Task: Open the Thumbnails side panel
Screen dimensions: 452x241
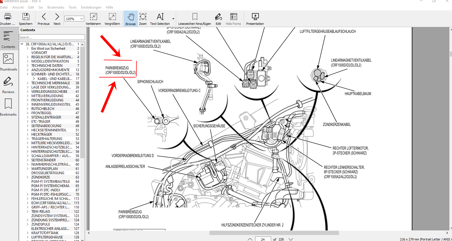Action: click(8, 61)
